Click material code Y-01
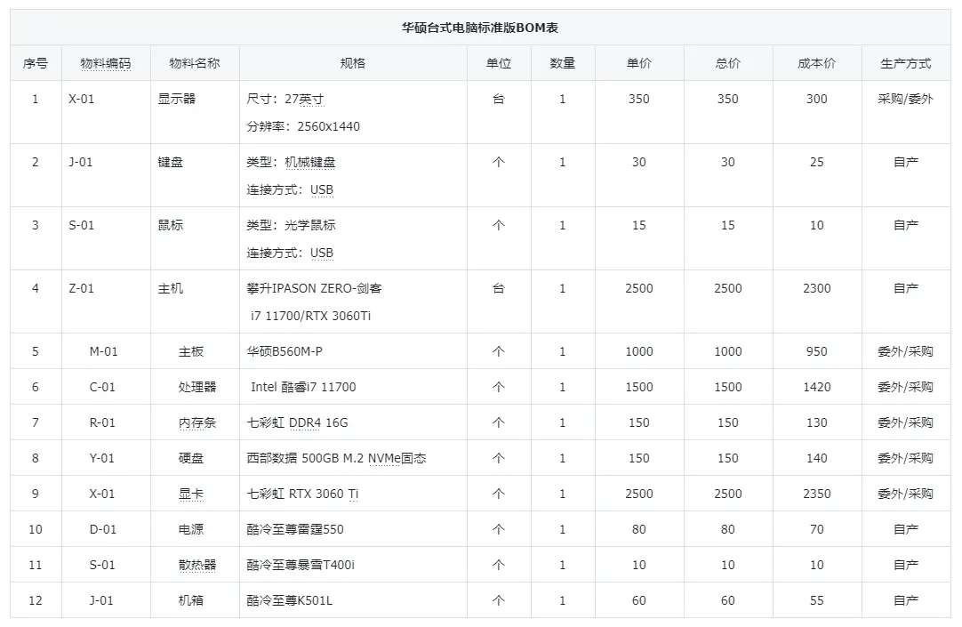962x627 pixels. tap(102, 458)
